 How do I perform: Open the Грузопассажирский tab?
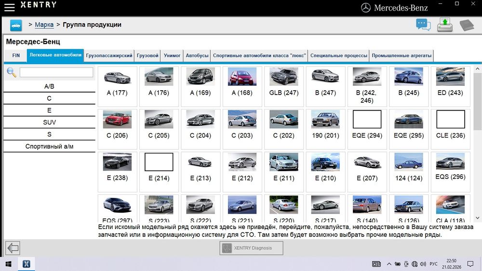109,55
